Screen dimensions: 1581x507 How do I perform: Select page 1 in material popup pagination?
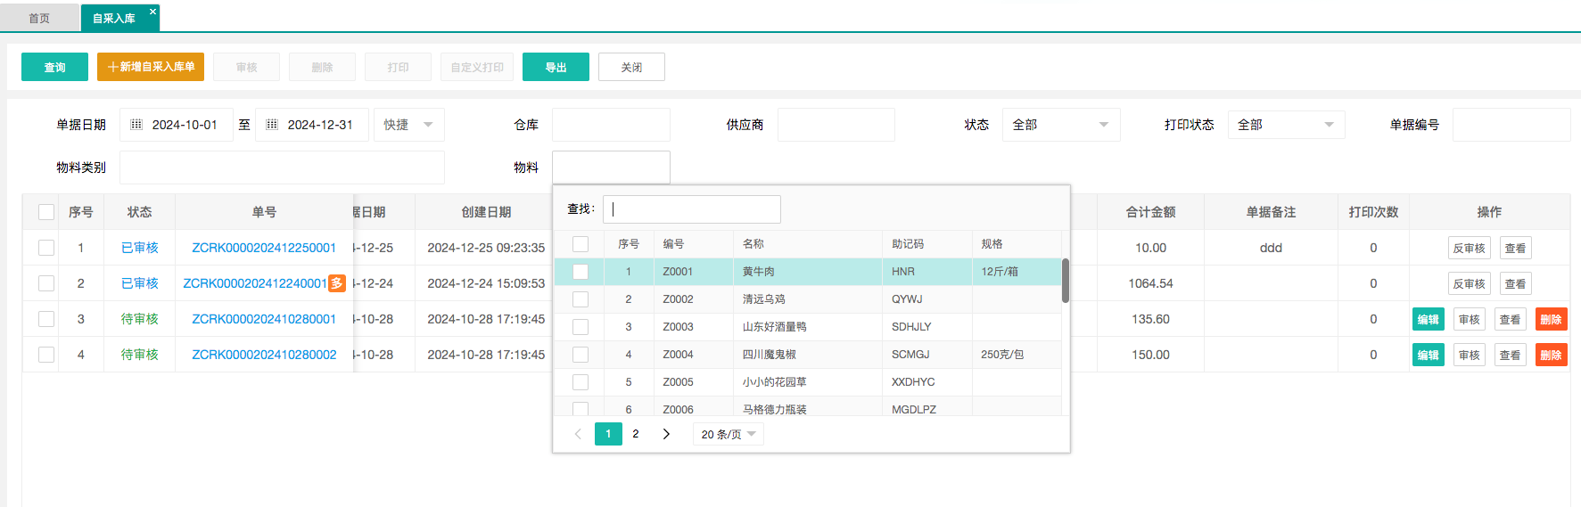click(608, 434)
